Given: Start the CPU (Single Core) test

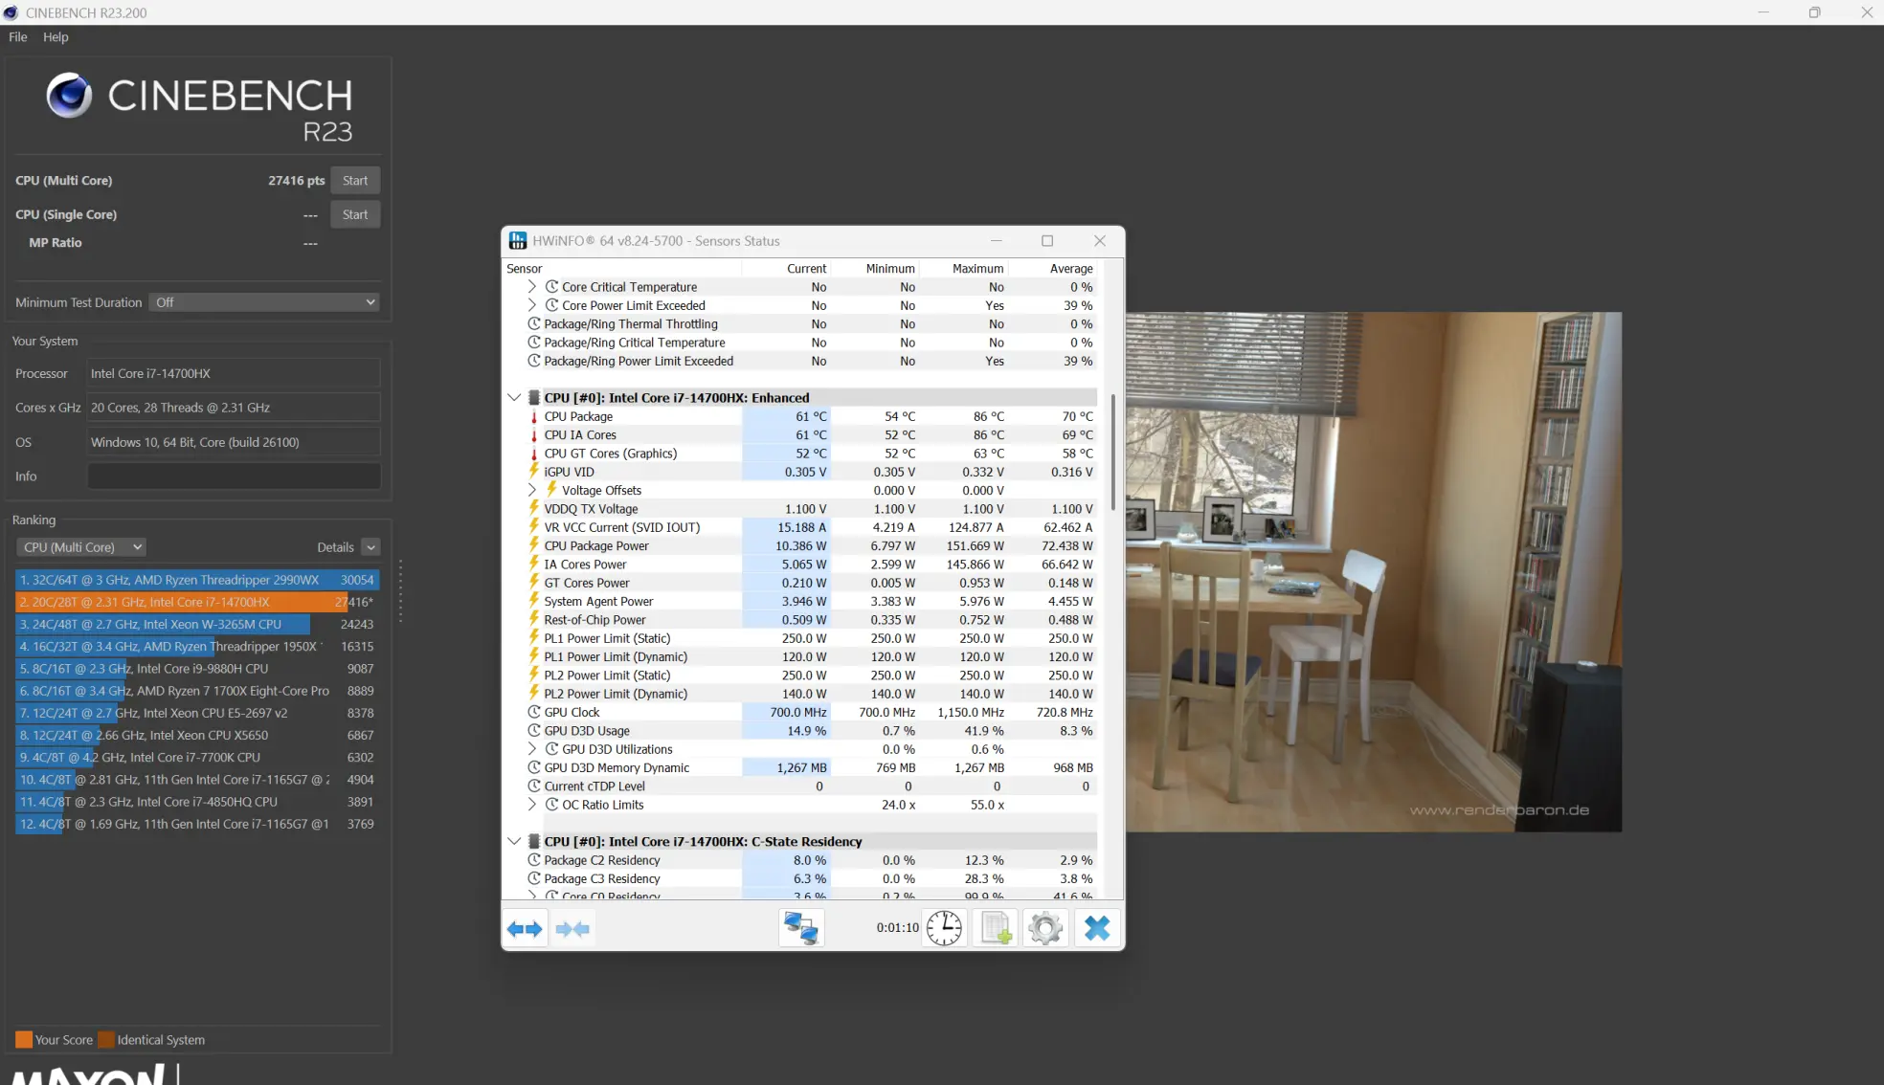Looking at the screenshot, I should tap(355, 214).
